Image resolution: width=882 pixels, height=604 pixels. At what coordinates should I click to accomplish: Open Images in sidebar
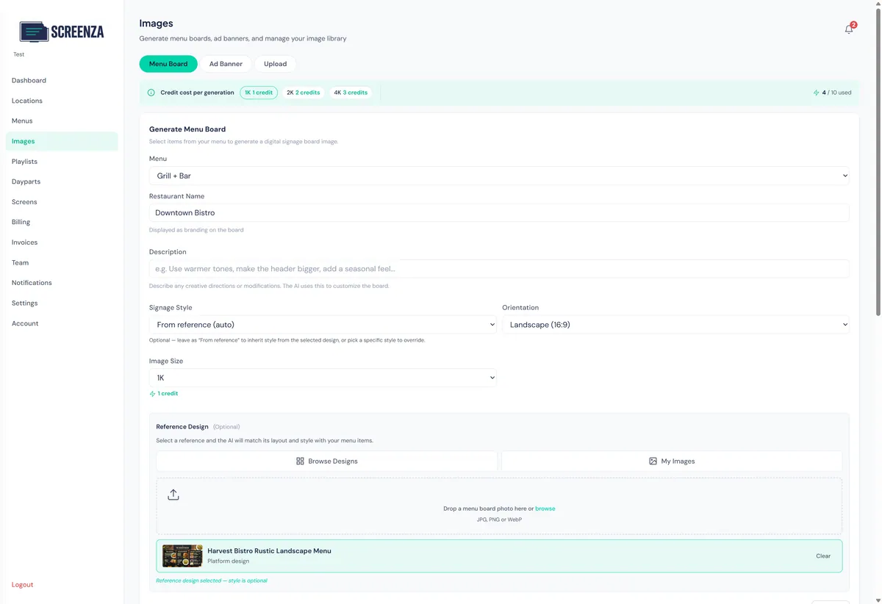tap(62, 141)
